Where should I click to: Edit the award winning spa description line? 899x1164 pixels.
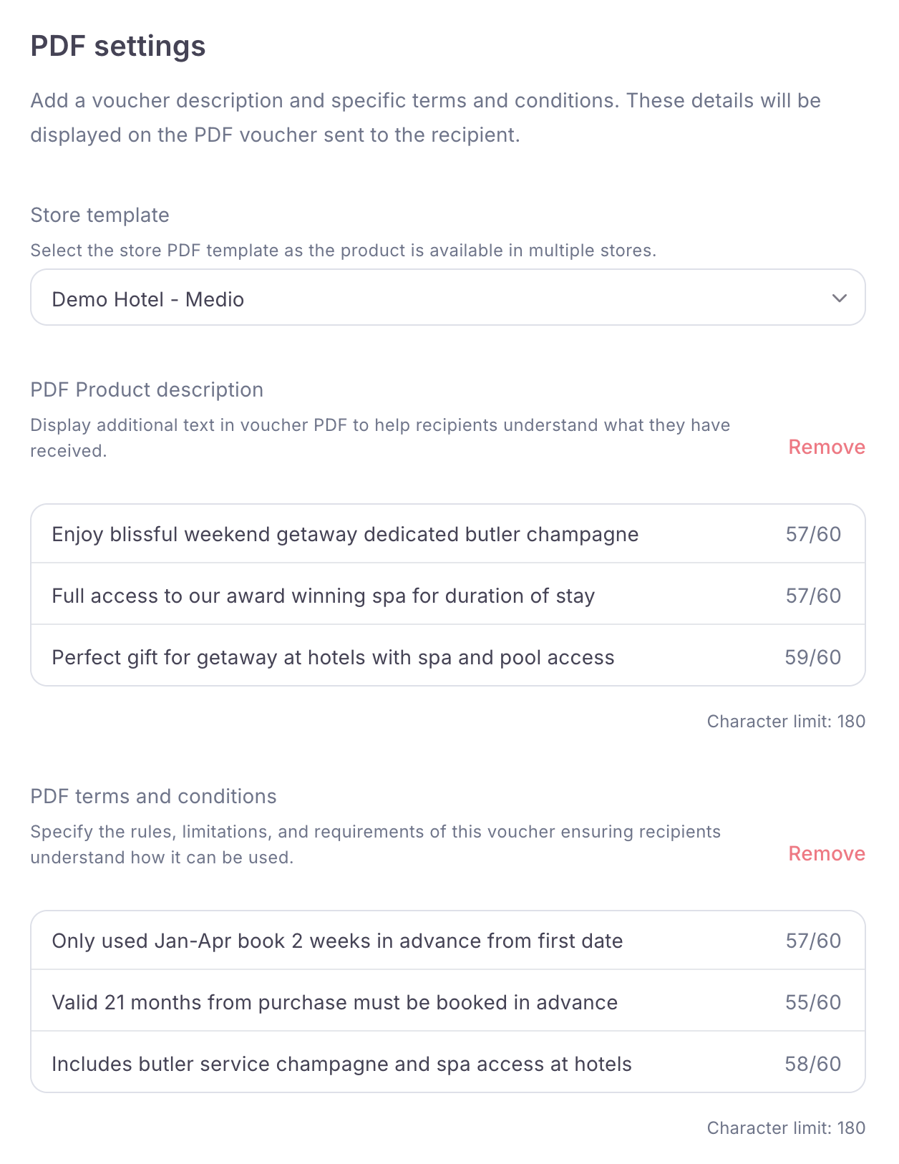point(448,596)
